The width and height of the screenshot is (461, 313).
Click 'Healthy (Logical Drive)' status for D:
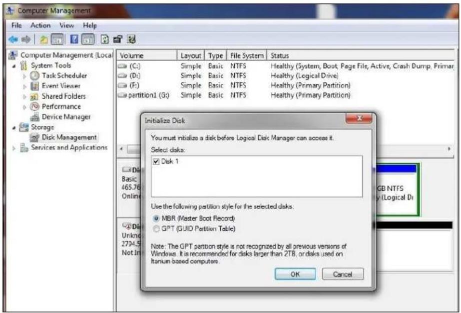(304, 75)
